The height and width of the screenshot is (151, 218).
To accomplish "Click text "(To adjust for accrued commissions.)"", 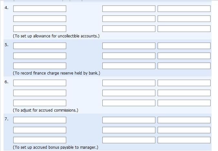I will click(x=46, y=110).
